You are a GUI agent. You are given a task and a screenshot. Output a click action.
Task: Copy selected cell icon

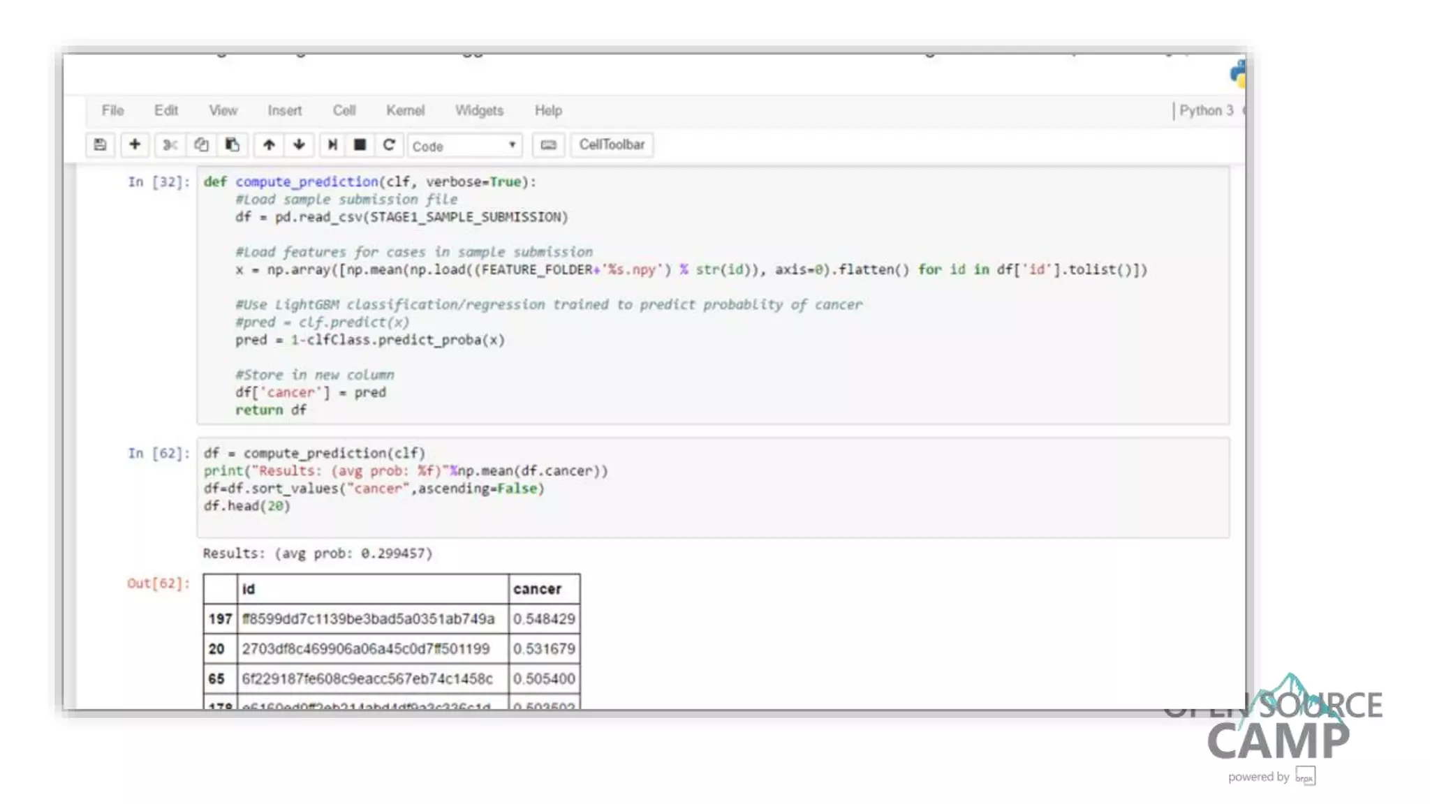[x=201, y=144]
